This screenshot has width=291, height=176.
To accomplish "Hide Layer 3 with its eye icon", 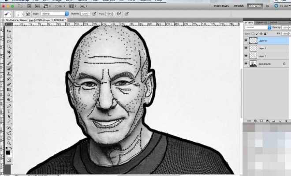I will tap(246, 40).
